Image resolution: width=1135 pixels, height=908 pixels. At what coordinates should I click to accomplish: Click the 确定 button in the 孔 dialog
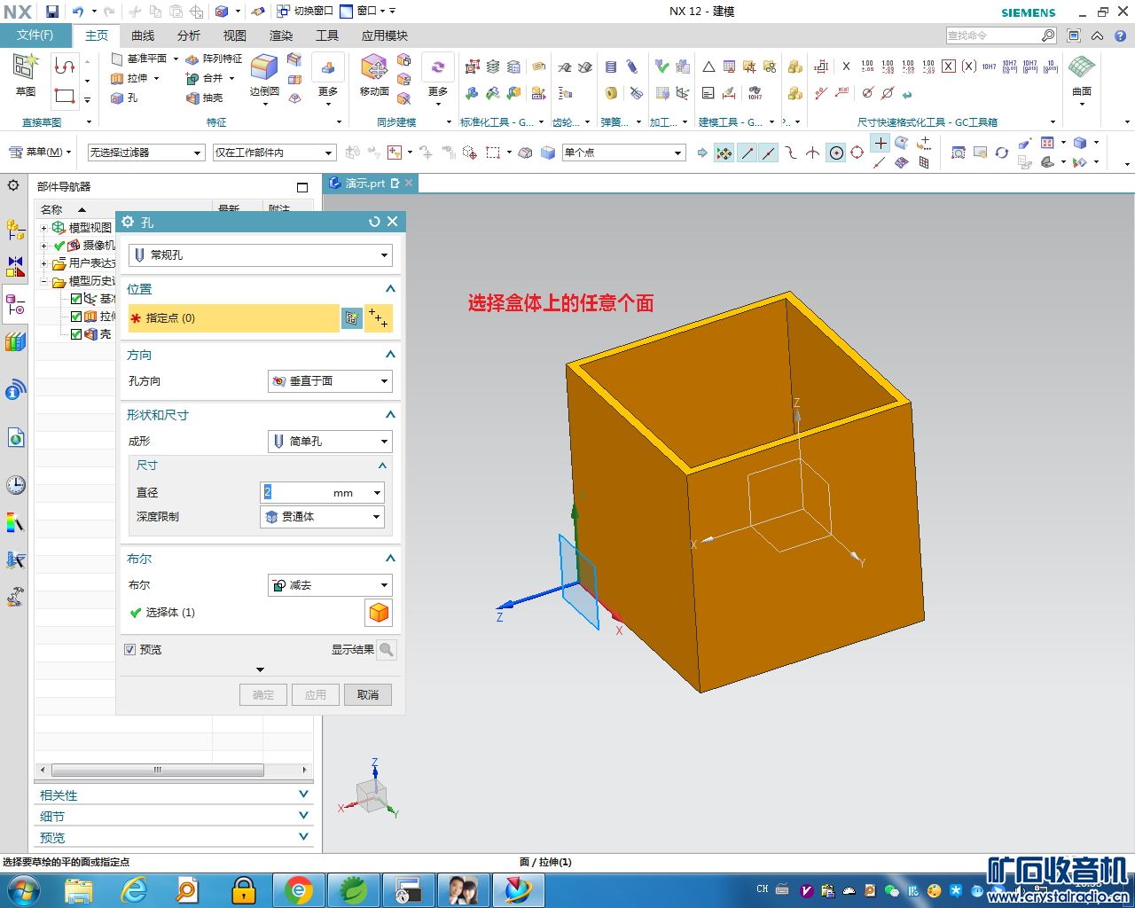[x=263, y=695]
